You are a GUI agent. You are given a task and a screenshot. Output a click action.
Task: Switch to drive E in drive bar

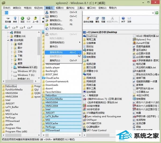(x=23, y=27)
